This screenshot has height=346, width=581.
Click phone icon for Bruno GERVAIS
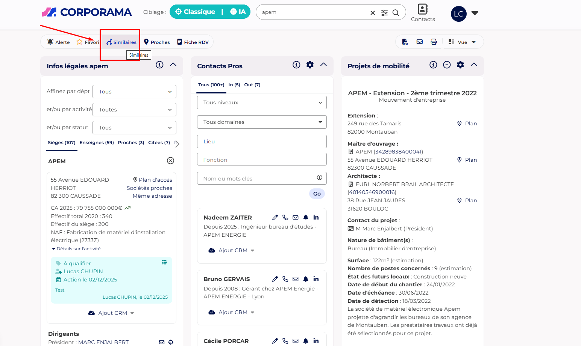point(285,279)
